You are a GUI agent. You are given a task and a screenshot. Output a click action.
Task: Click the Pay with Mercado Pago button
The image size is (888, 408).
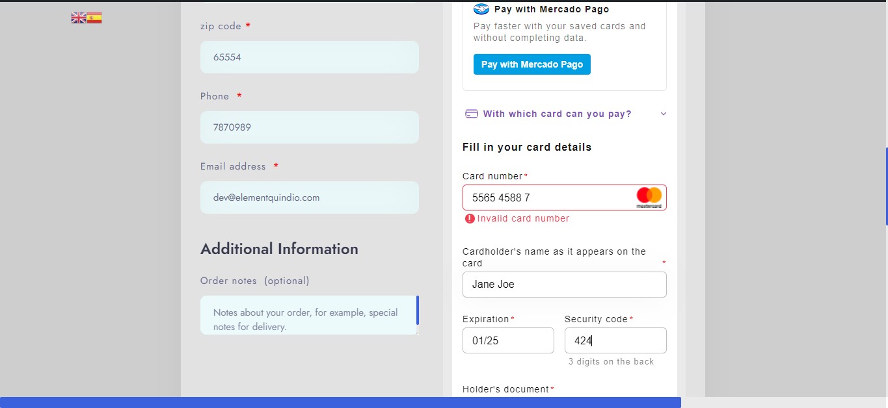coord(531,64)
